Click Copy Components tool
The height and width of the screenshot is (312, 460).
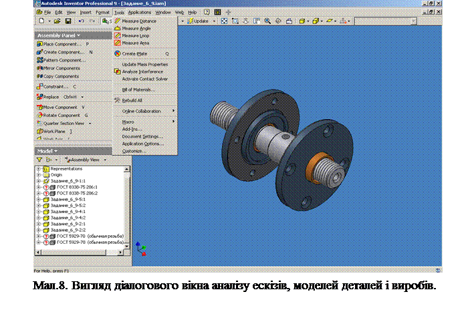click(57, 76)
